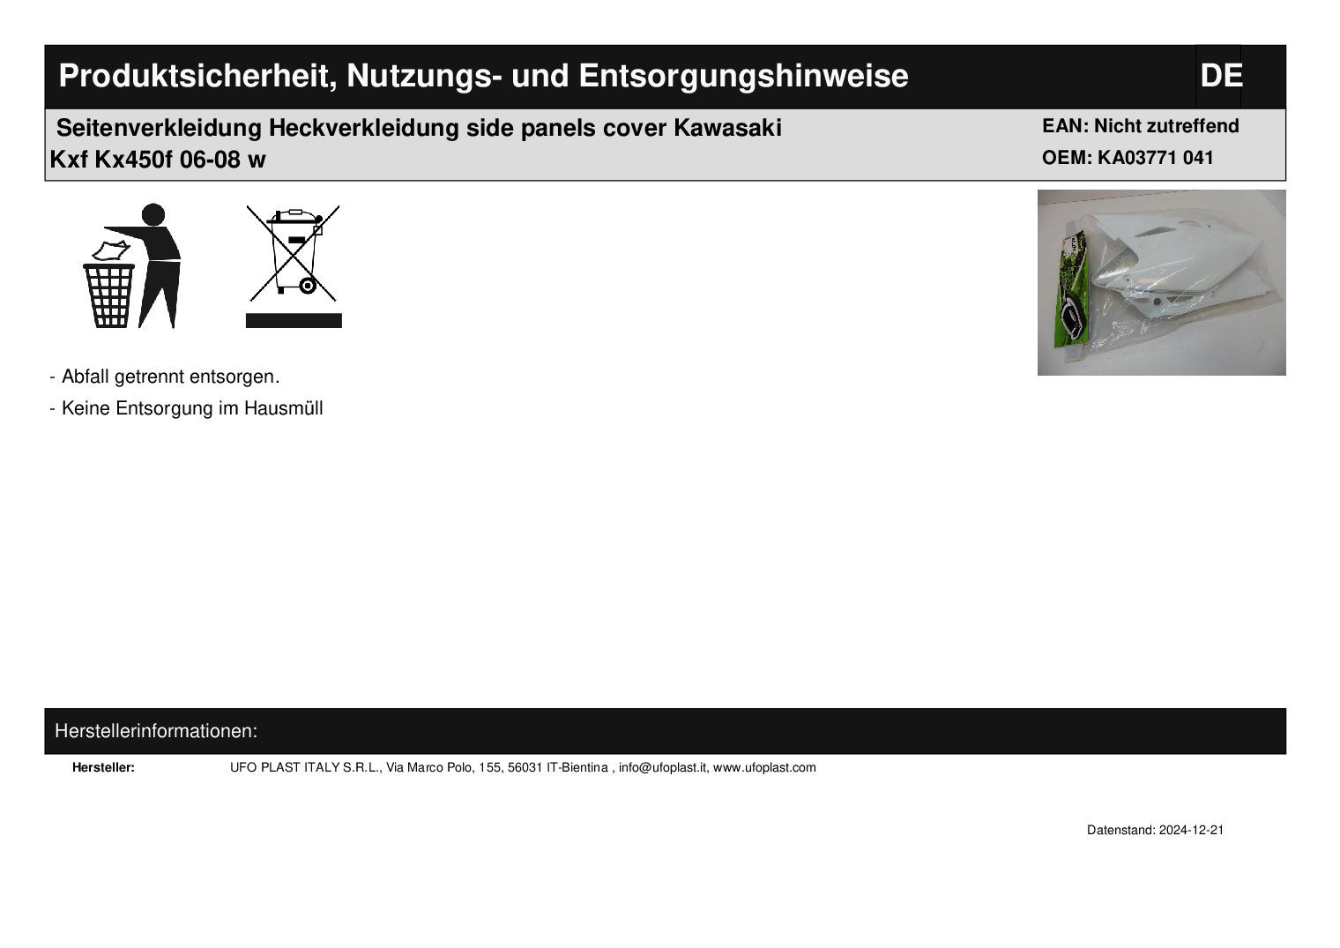Open the side panel product photo
Viewport: 1340px width, 948px height.
click(x=1161, y=282)
